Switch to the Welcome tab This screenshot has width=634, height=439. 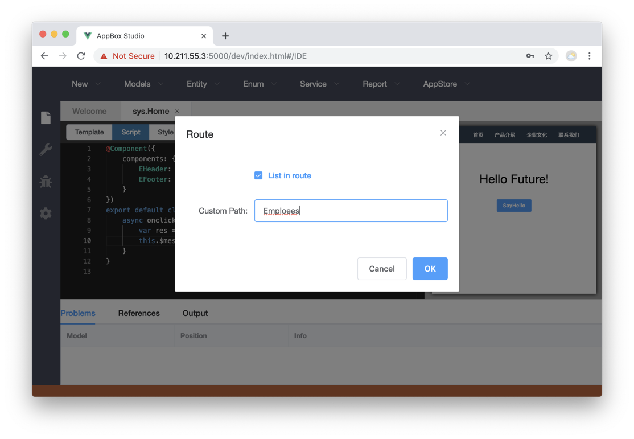click(x=89, y=111)
